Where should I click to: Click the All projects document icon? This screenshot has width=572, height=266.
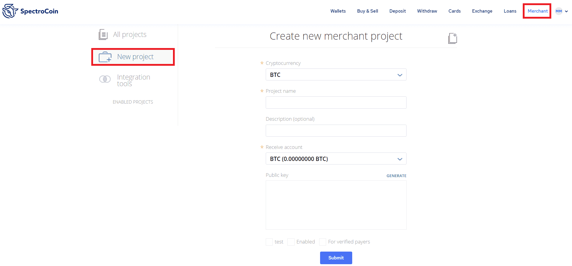point(103,35)
